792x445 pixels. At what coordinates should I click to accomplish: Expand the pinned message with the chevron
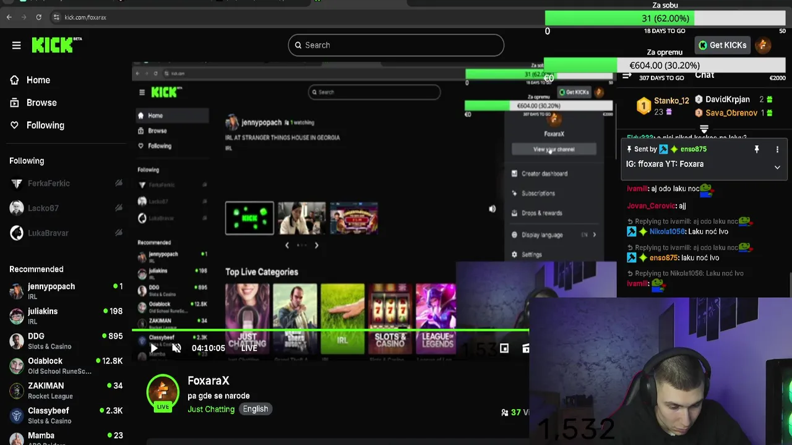tap(777, 167)
